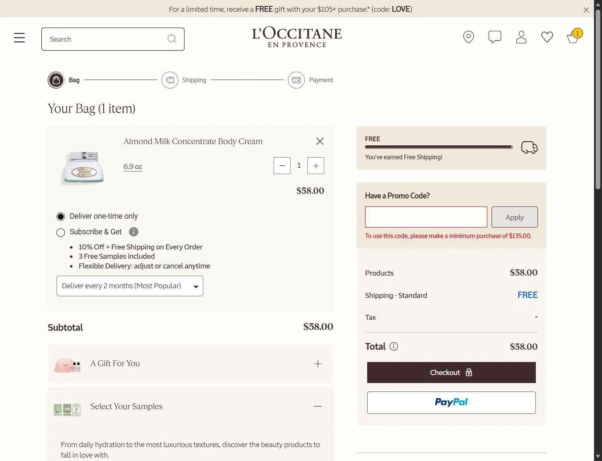Viewport: 602px width, 461px height.
Task: Increase quantity with the plus button
Action: [x=316, y=166]
